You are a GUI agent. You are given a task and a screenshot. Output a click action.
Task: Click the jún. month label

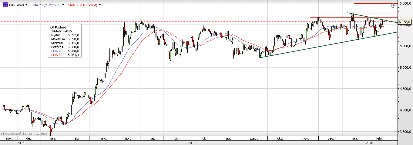(176, 139)
